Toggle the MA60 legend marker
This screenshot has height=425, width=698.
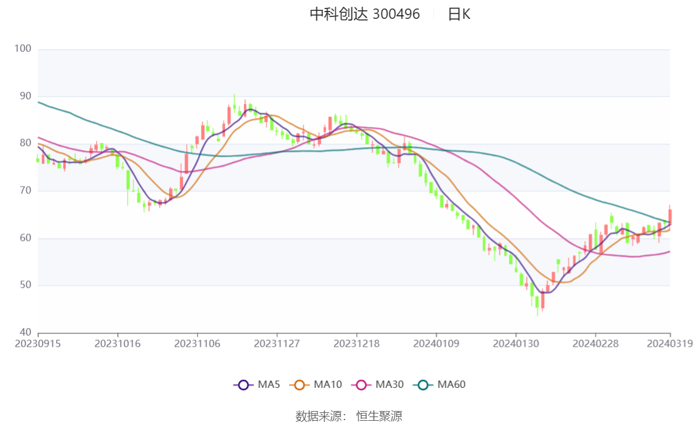[423, 385]
